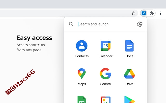Open the green Sheets icon

click(x=82, y=99)
